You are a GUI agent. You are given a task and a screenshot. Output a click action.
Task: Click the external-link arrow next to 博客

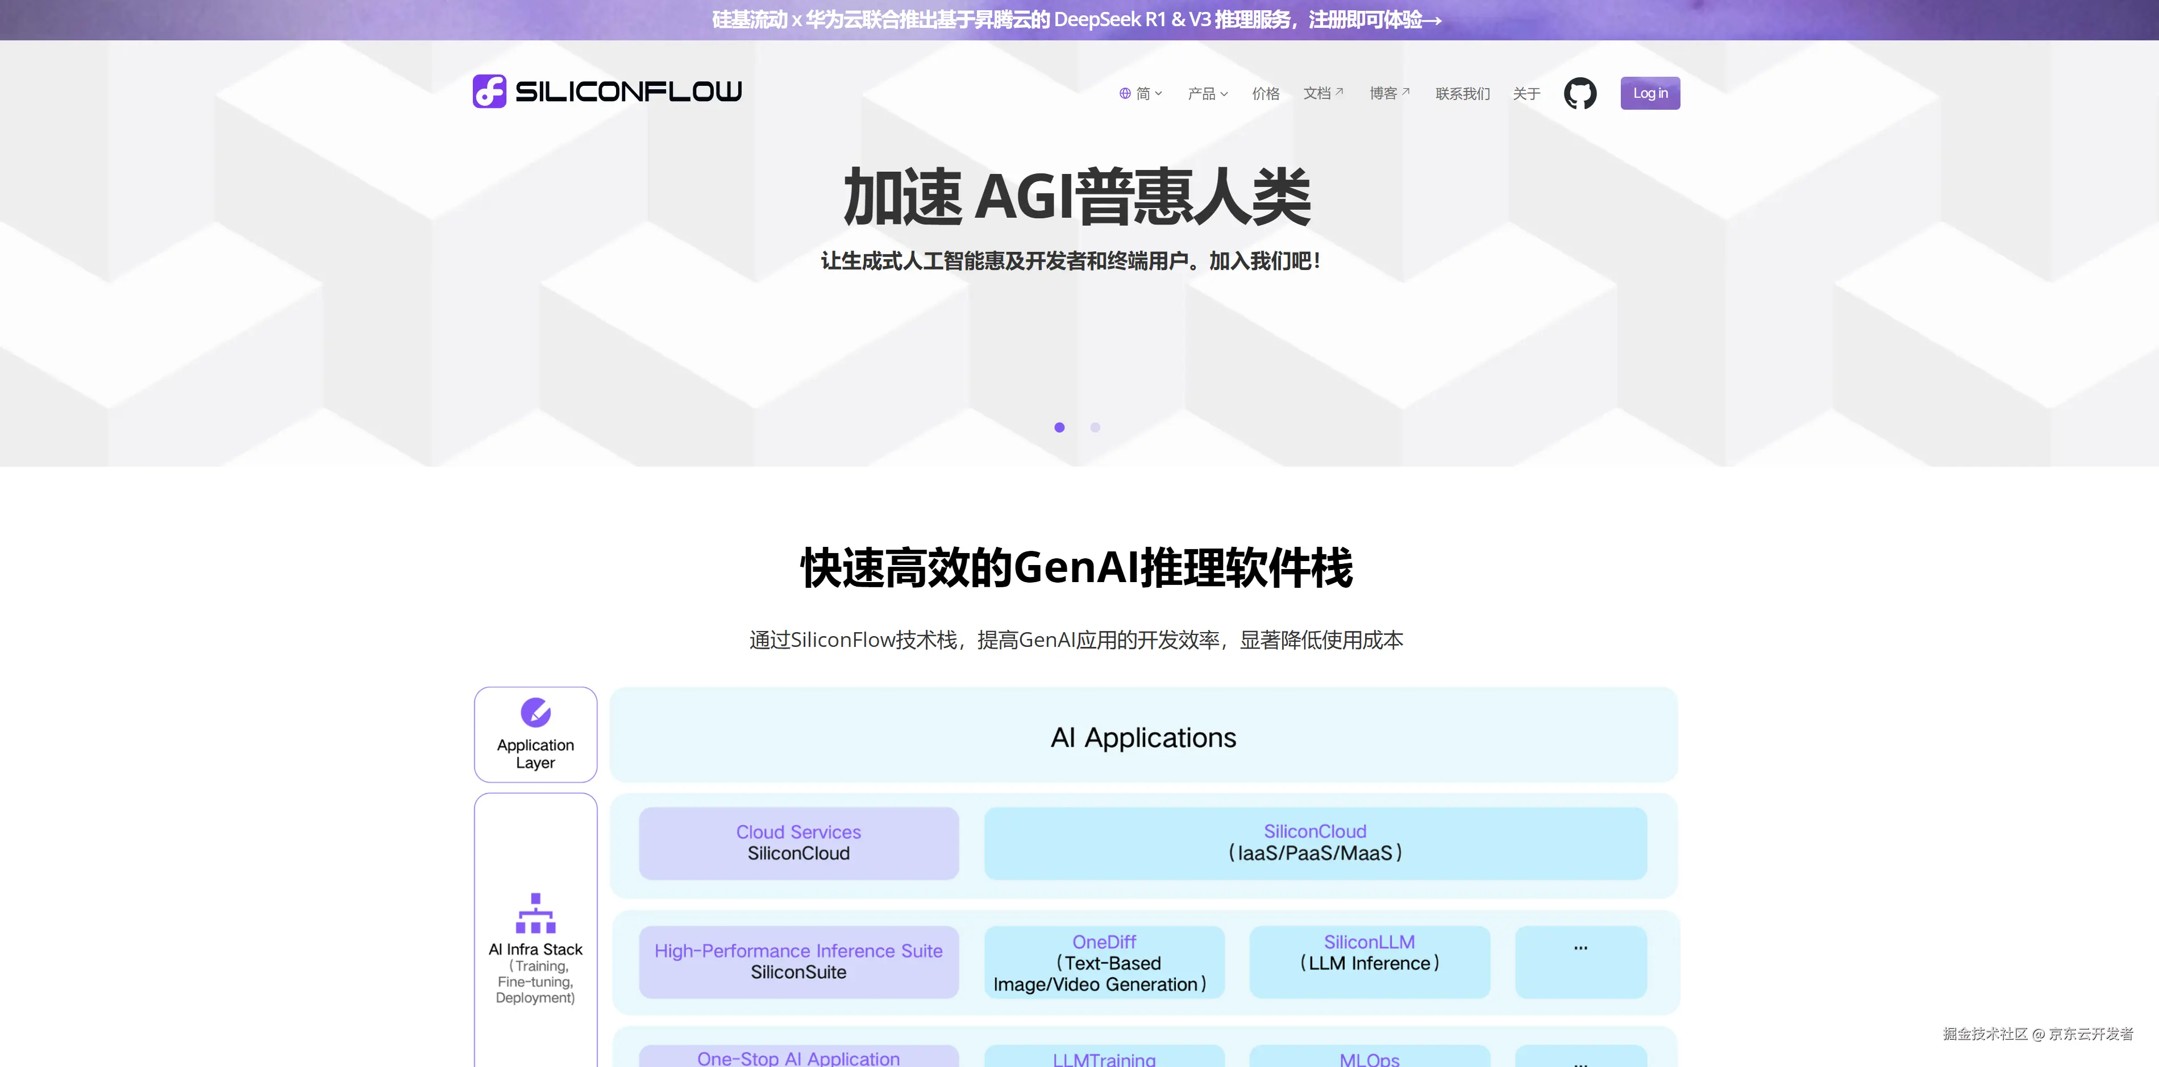point(1407,92)
